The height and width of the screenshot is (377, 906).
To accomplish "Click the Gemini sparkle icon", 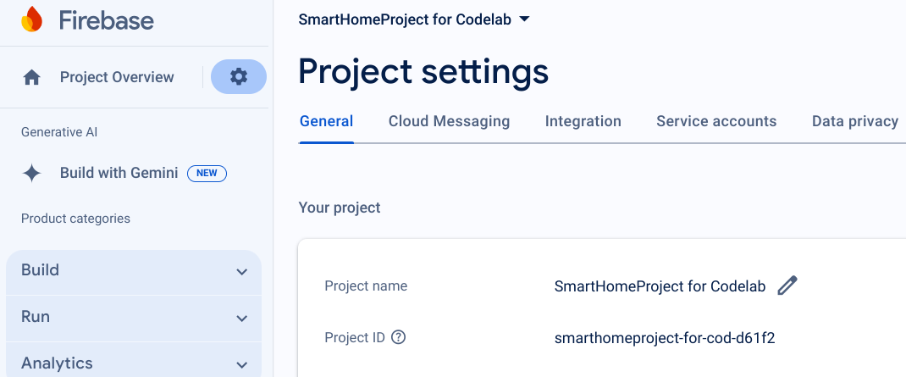I will pyautogui.click(x=32, y=174).
